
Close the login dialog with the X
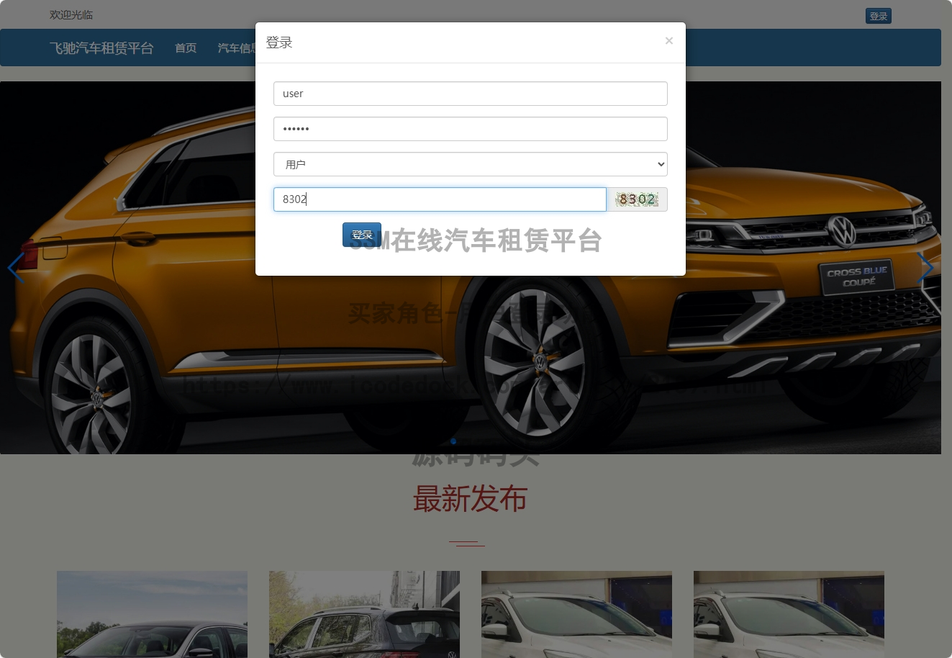(669, 41)
